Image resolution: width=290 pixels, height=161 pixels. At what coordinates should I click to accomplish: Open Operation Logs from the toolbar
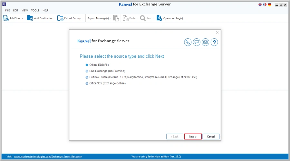point(159,18)
